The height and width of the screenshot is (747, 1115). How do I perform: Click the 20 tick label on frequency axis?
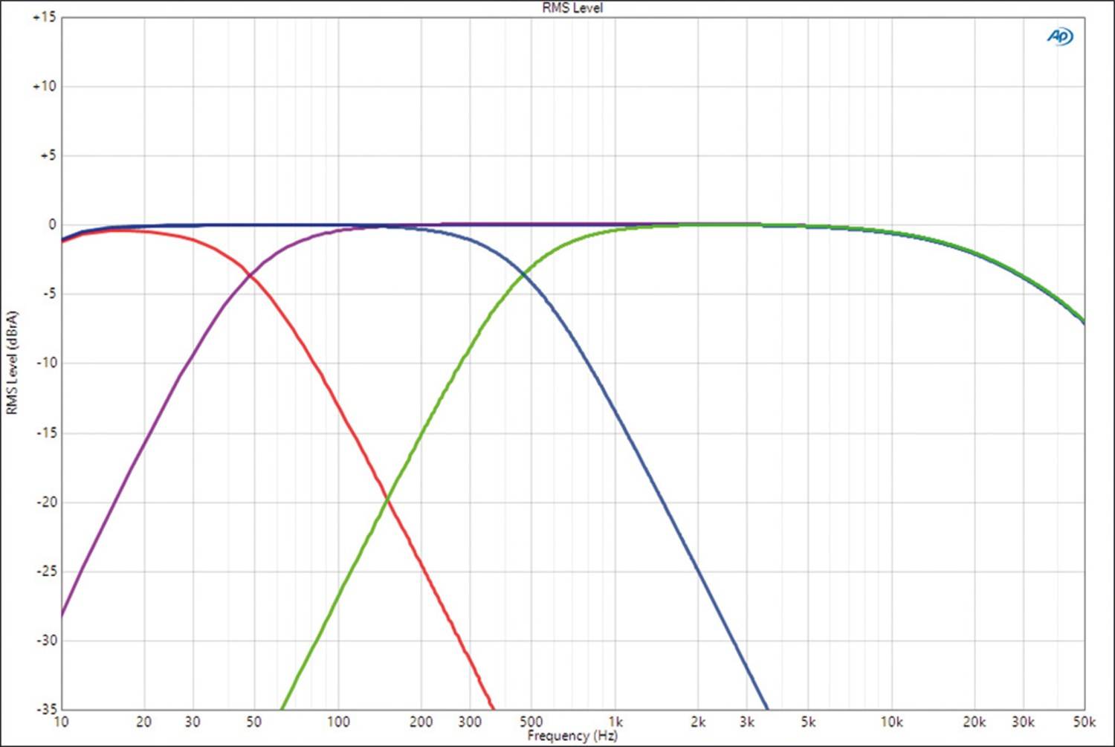(144, 722)
